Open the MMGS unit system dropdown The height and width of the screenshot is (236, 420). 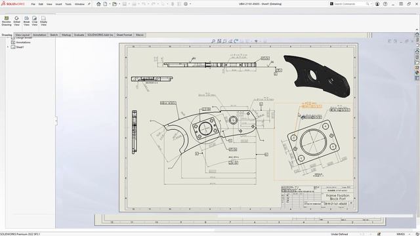[409, 234]
